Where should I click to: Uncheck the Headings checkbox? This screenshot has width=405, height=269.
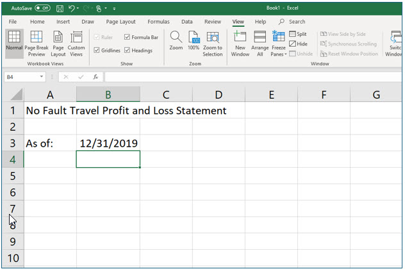click(127, 50)
